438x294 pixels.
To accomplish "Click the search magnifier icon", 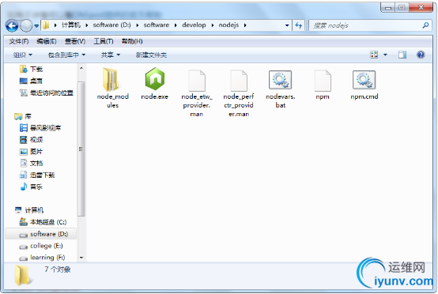I will 425,25.
